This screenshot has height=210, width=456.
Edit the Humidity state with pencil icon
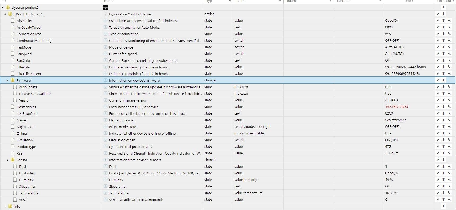(x=438, y=180)
